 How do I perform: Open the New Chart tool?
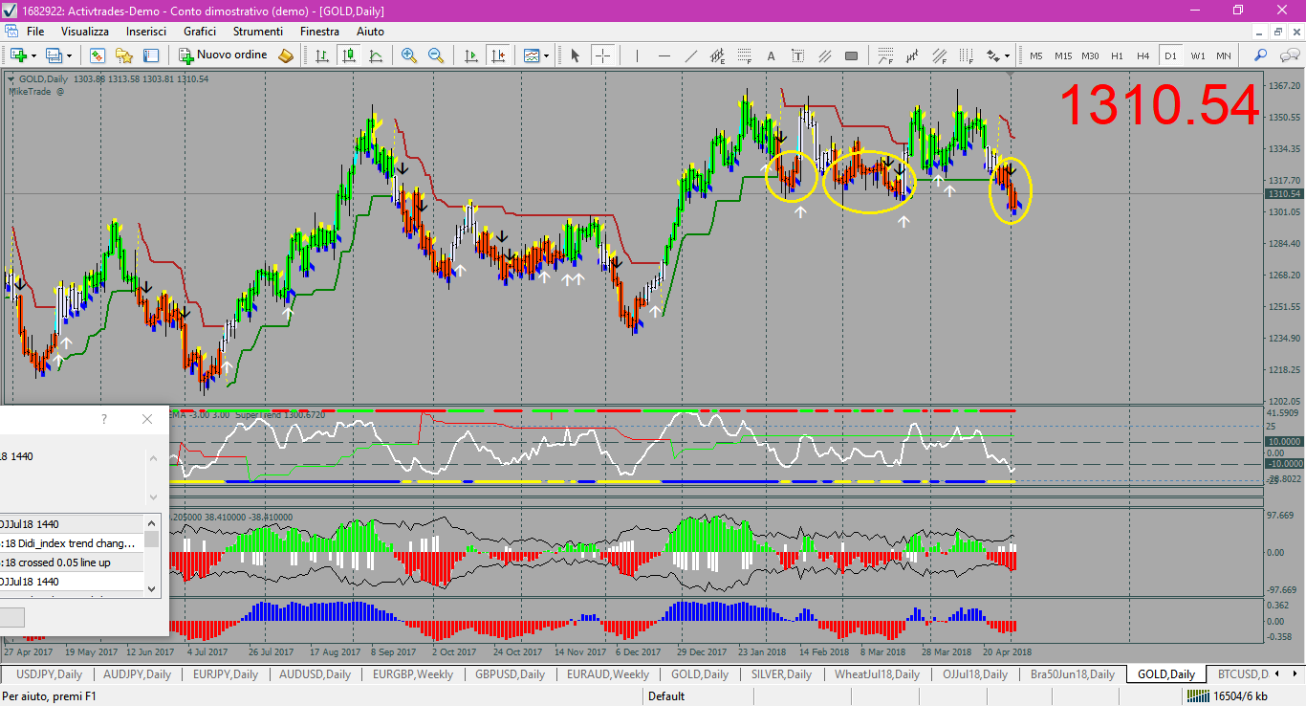coord(18,55)
